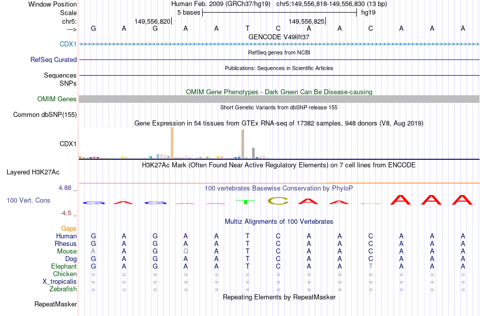Click the large olive C in PhyloP track

pos(278,201)
